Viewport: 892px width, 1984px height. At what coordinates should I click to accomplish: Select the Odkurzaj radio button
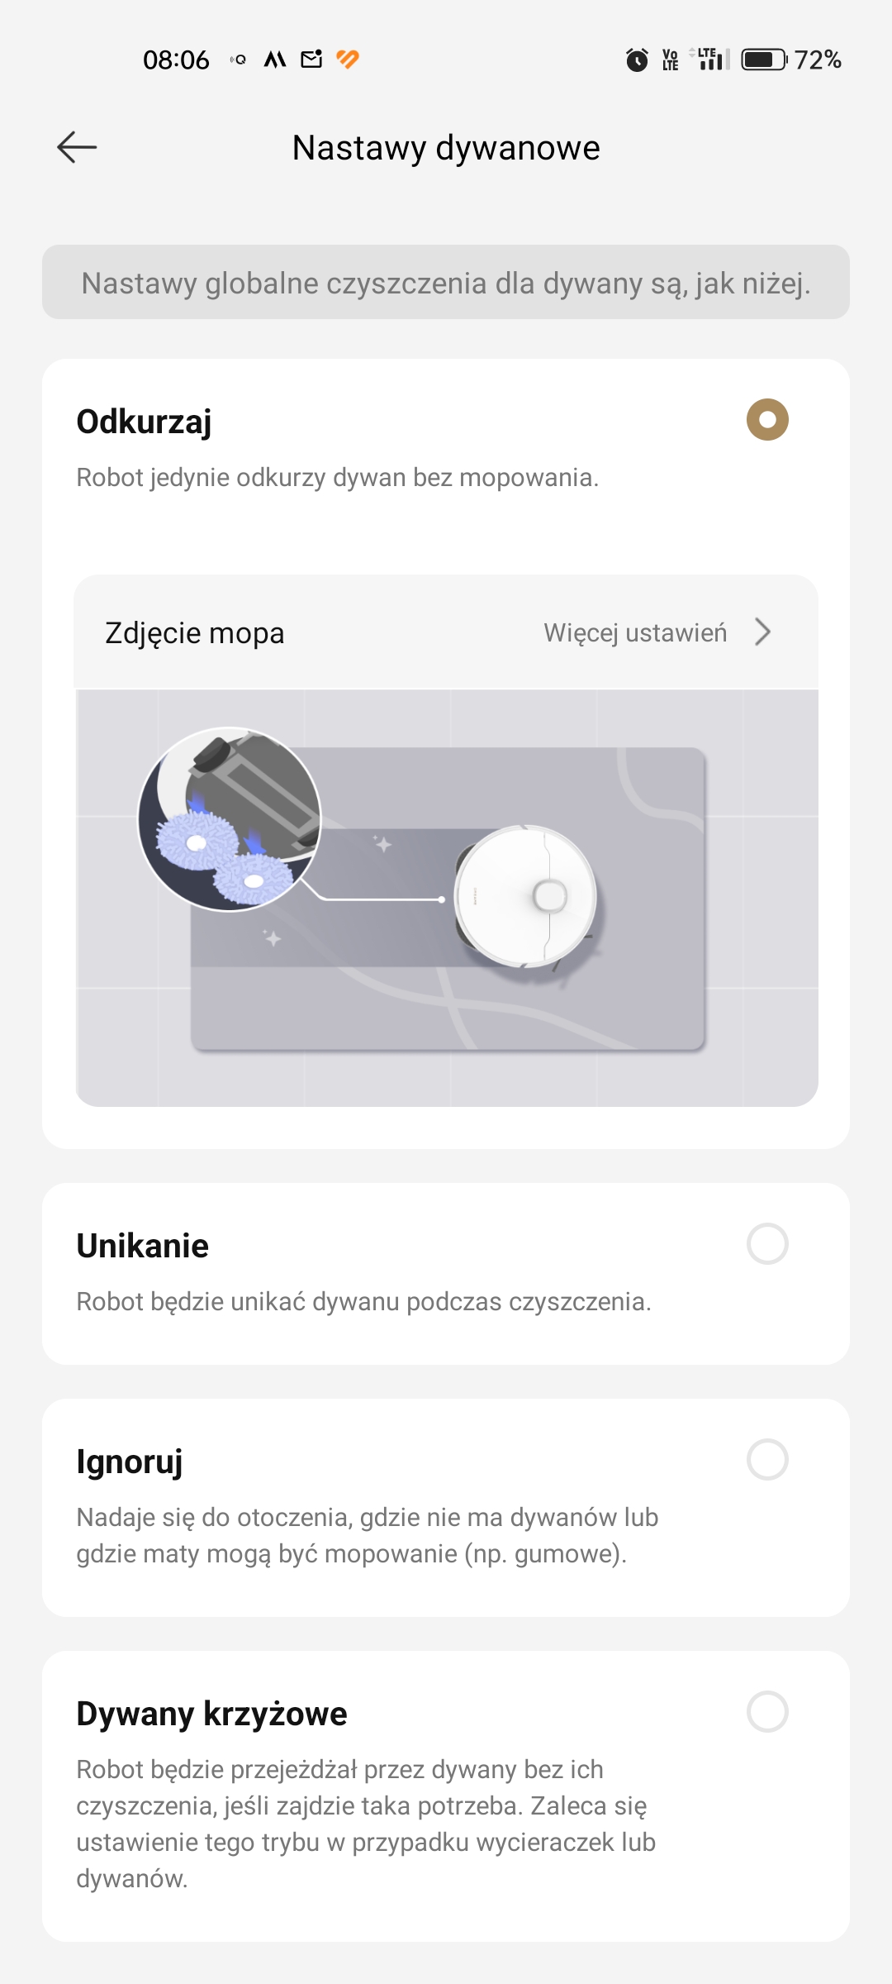pyautogui.click(x=767, y=419)
